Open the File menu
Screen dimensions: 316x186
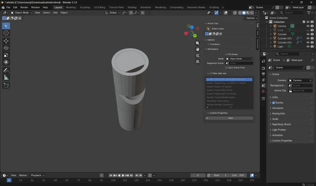tap(8, 8)
